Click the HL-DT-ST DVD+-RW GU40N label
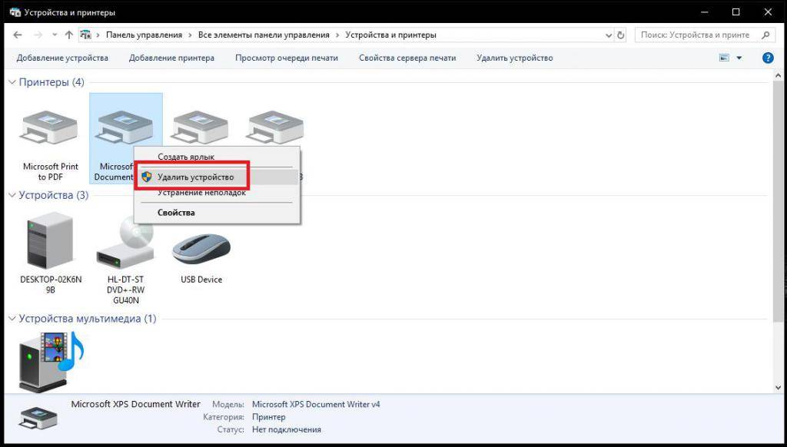Viewport: 787px width, 447px height. 125,290
